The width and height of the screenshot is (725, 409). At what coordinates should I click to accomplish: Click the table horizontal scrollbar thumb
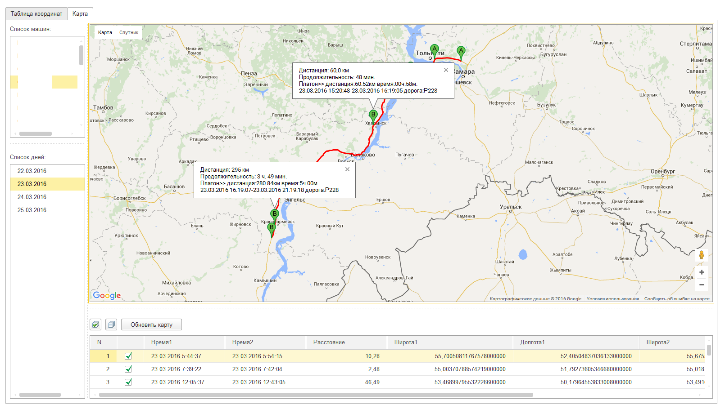pyautogui.click(x=316, y=395)
